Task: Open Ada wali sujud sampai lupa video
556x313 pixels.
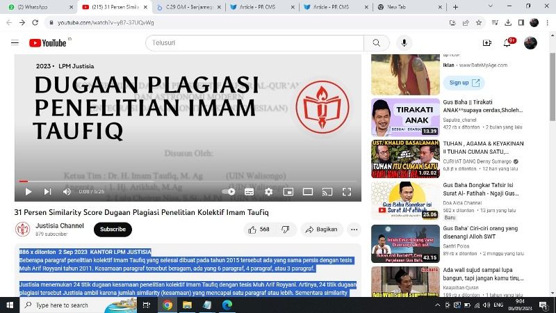Action: click(x=483, y=274)
